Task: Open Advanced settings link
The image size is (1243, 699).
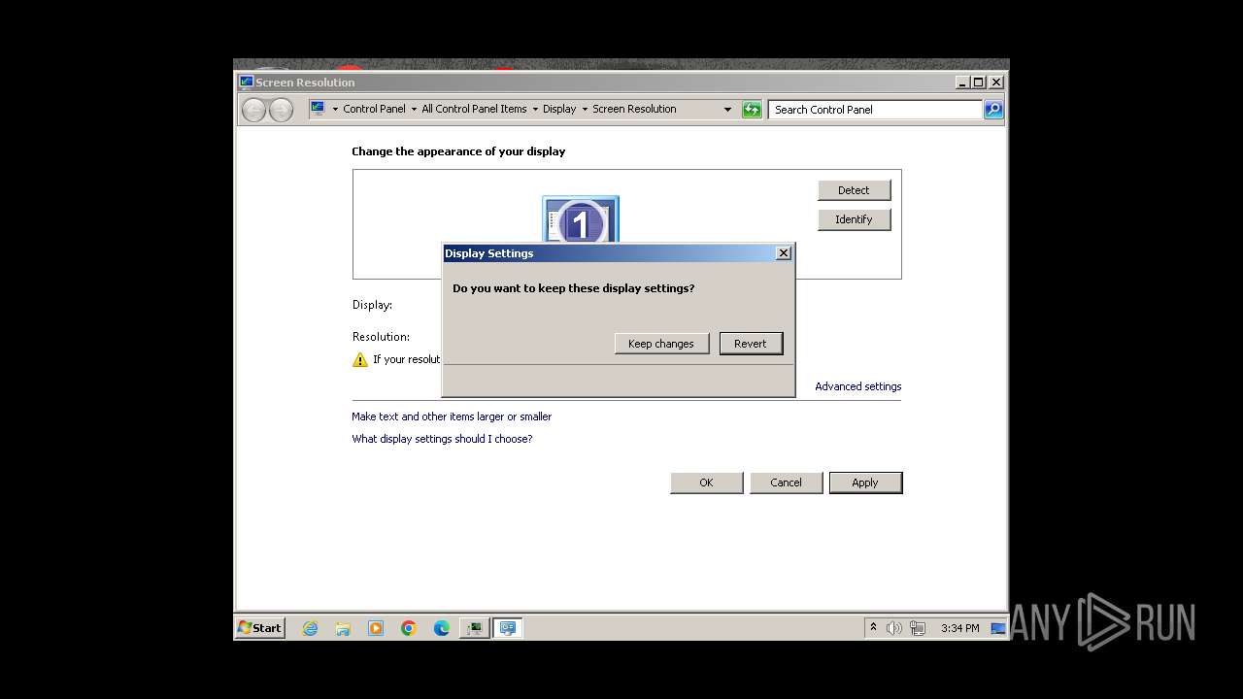Action: [x=857, y=386]
